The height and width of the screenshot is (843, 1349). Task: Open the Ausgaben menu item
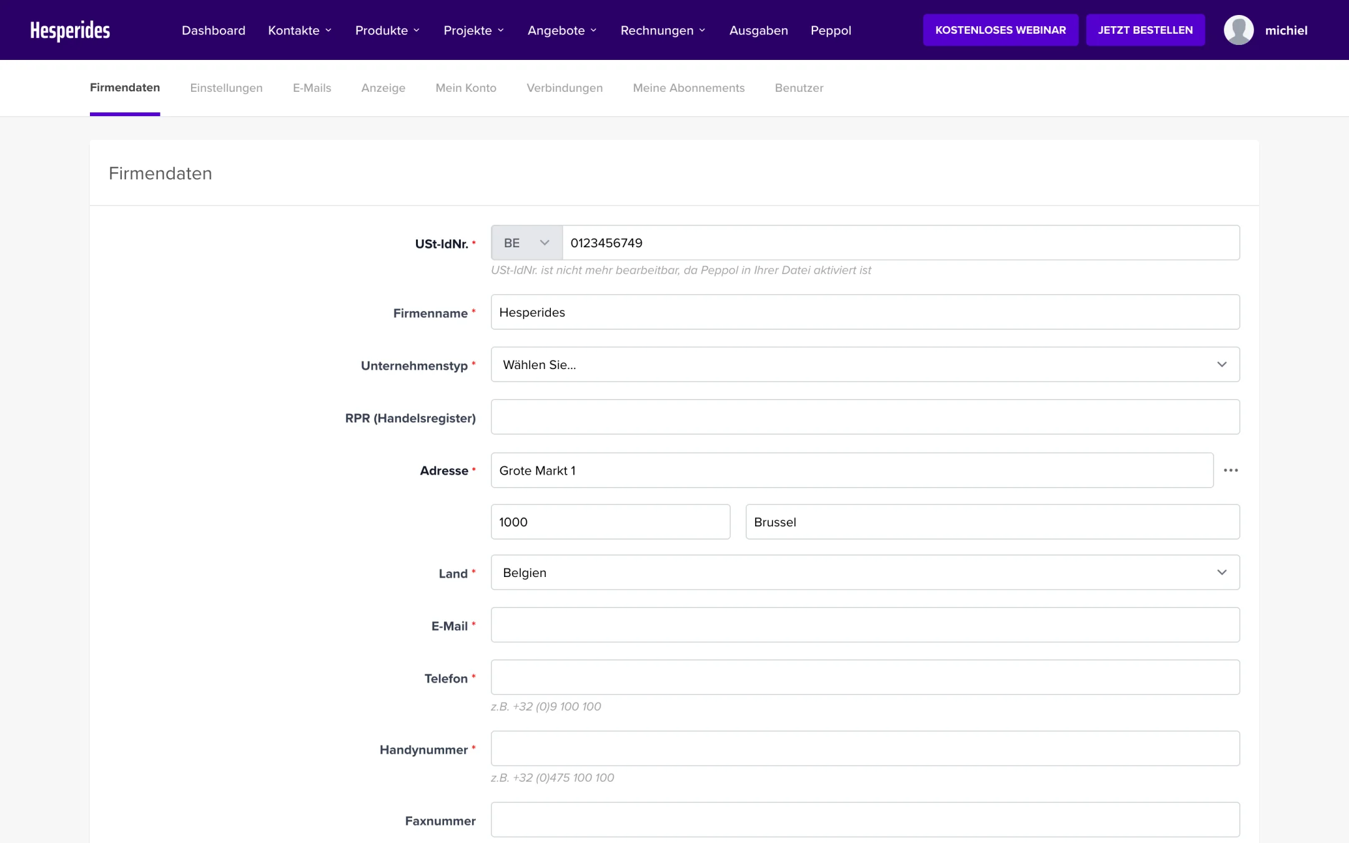click(758, 30)
